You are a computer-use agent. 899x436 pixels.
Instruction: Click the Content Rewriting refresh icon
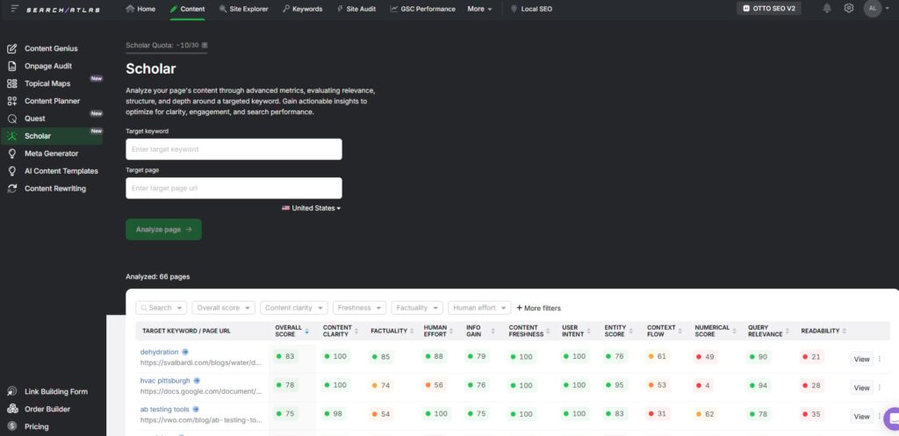(12, 189)
